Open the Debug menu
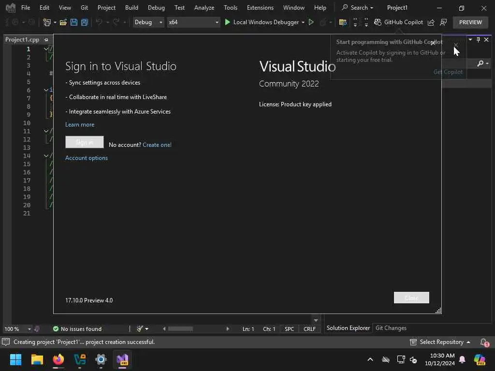 click(156, 8)
